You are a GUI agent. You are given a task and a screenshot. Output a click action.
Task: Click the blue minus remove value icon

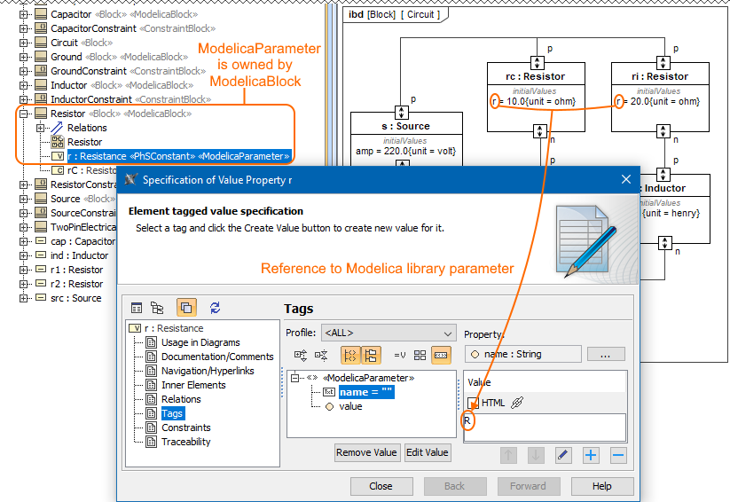618,455
